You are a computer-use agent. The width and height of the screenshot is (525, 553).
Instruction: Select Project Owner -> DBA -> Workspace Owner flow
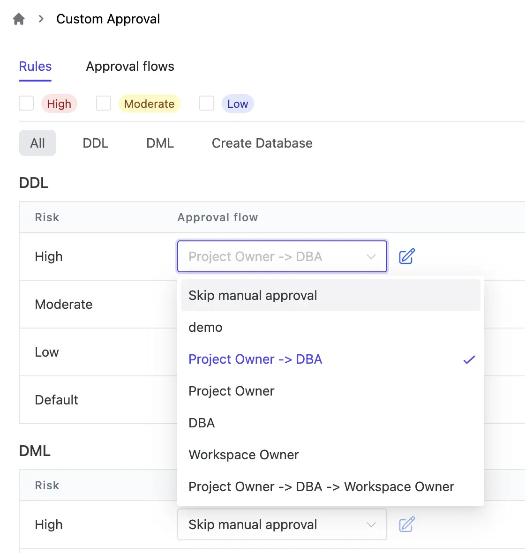click(x=321, y=486)
